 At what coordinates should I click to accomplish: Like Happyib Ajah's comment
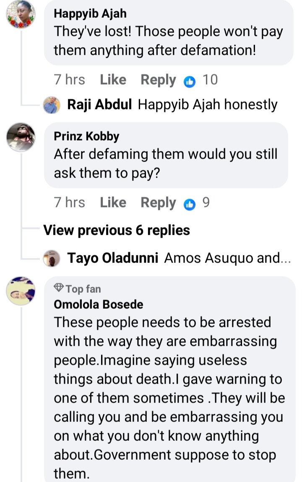tap(113, 80)
